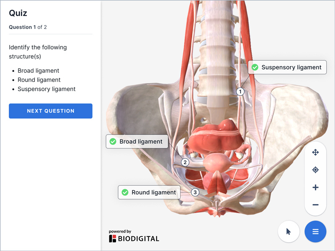
Task: Select the cursor pointer tool button
Action: point(289,231)
